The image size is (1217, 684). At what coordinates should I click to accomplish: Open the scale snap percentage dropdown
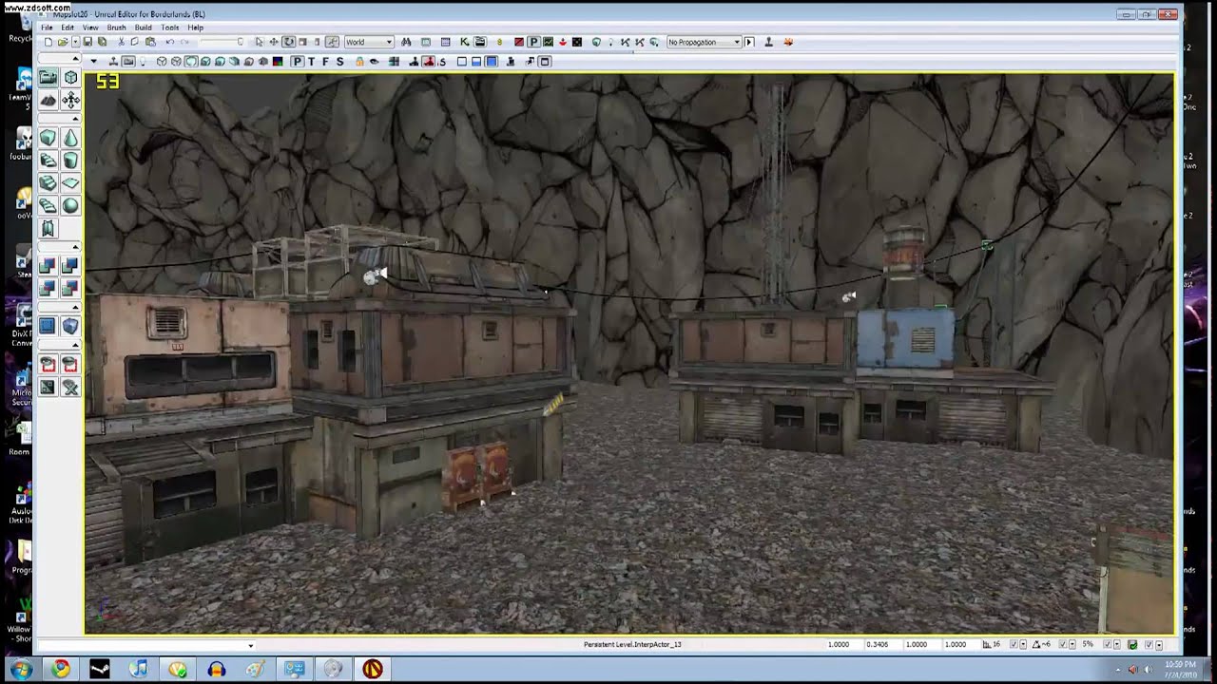pyautogui.click(x=1116, y=644)
